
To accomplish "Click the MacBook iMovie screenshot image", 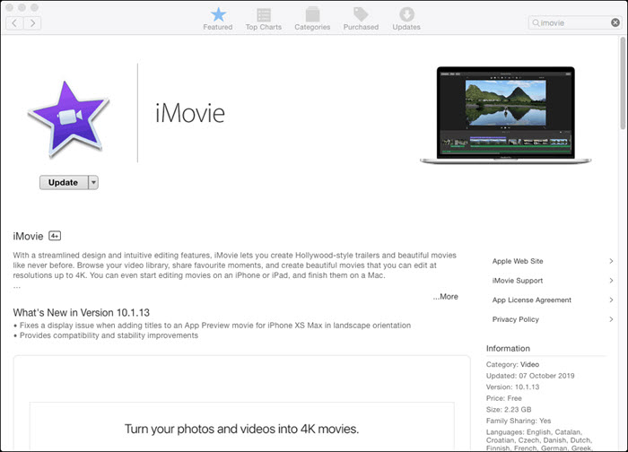I will tap(505, 116).
